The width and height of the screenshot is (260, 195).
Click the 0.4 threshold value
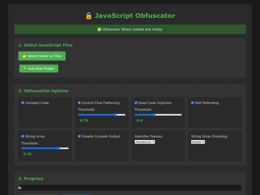coord(140,120)
